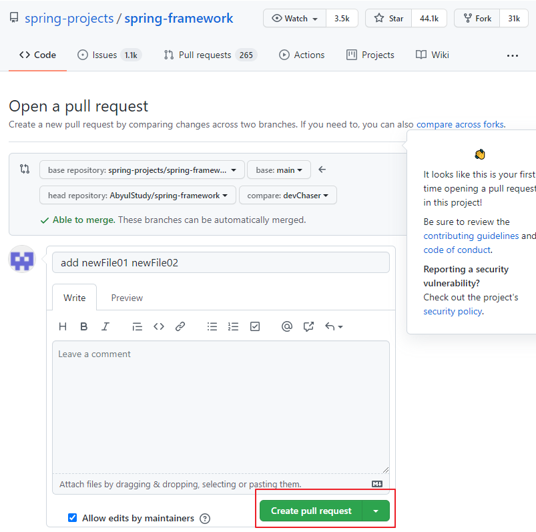The height and width of the screenshot is (532, 536).
Task: Uncheck Allow edits by maintainers
Action: [73, 517]
